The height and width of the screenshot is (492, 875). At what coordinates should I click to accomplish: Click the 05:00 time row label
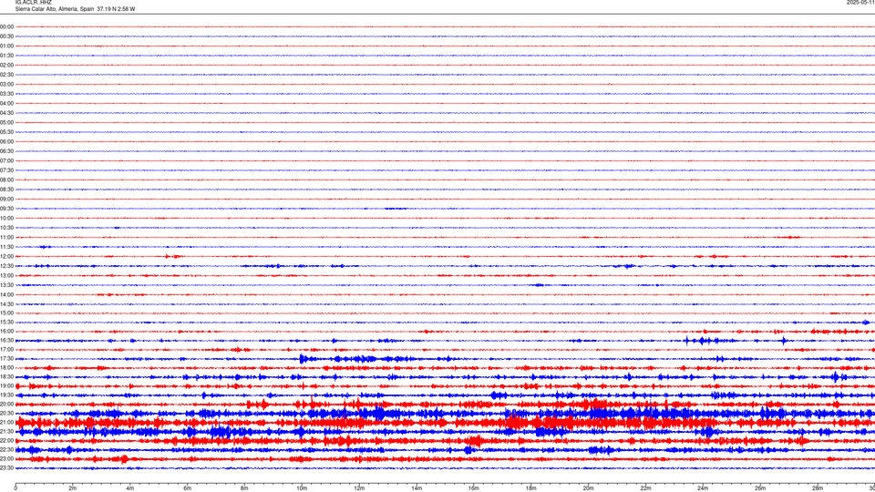click(x=6, y=122)
